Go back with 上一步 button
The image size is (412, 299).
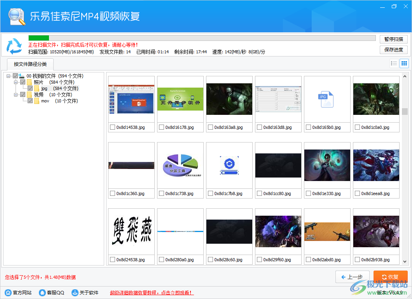click(353, 277)
